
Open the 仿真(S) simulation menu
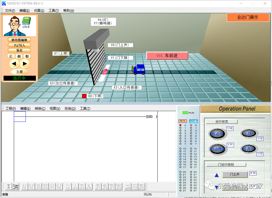pyautogui.click(x=39, y=11)
